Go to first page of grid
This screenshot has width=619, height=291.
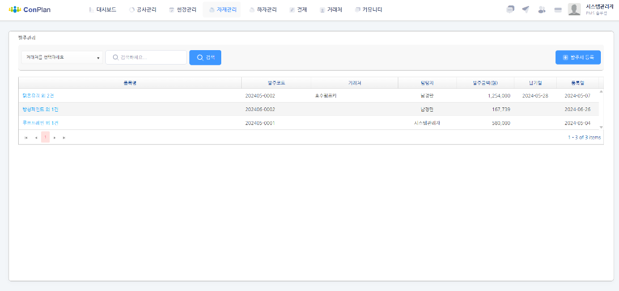pos(26,138)
